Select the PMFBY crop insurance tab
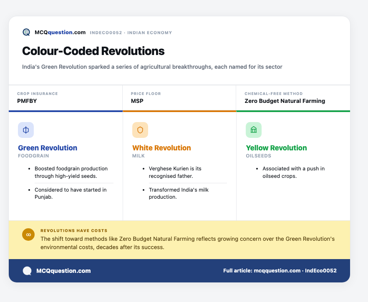This screenshot has height=302, width=368. pyautogui.click(x=66, y=98)
